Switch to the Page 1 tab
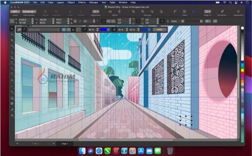 [65, 144]
